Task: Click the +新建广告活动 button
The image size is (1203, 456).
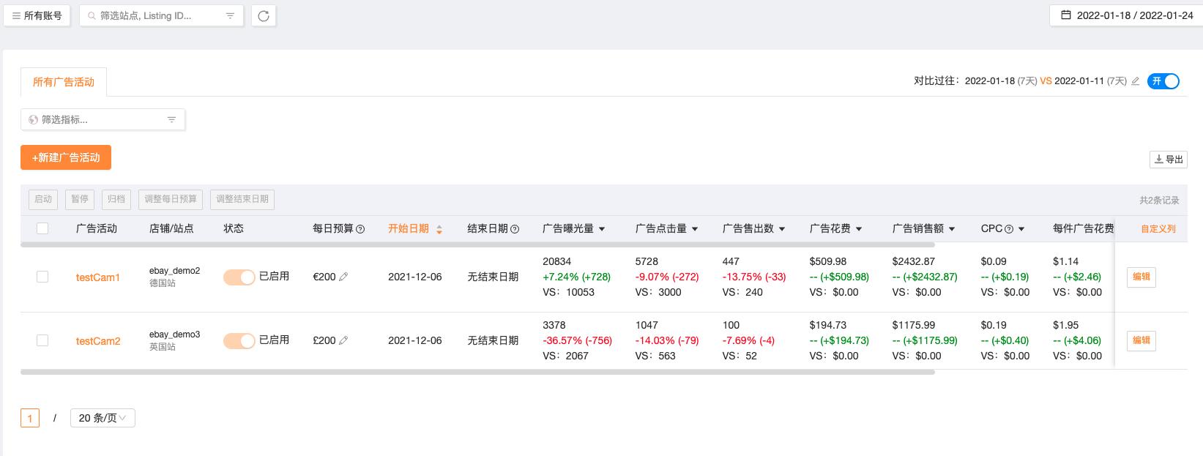Action: click(x=66, y=157)
